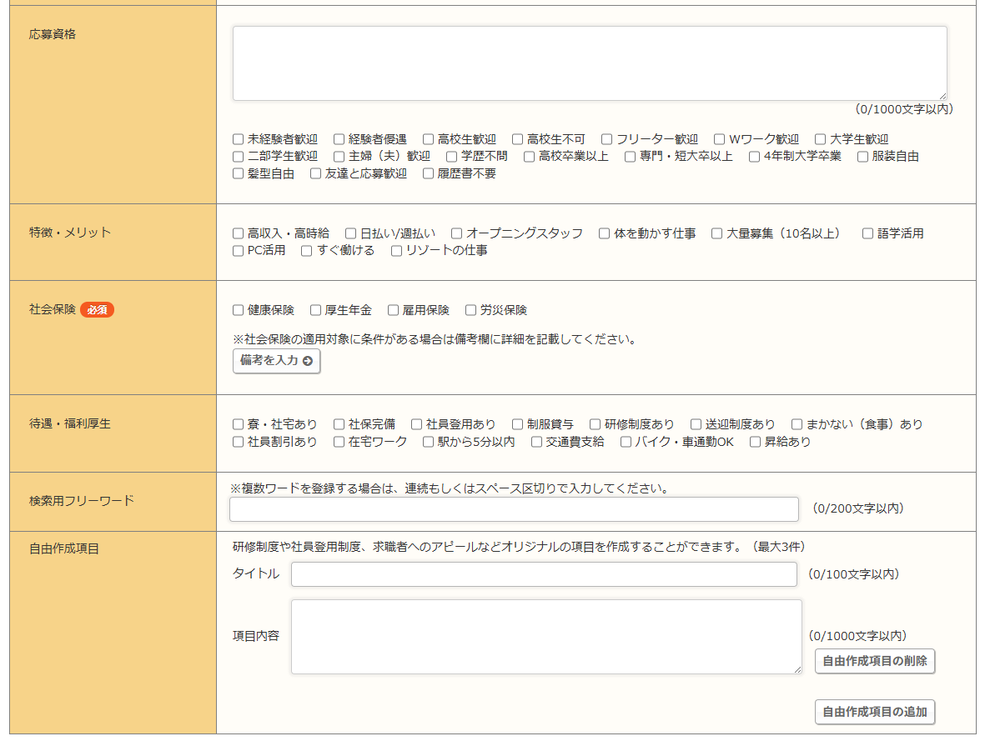
Task: Select the 在宅ワーク checkbox
Action: point(339,442)
